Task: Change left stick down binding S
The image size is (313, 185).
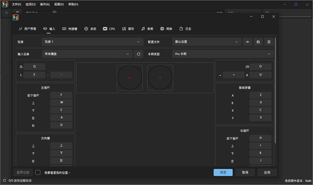Action: (61, 110)
